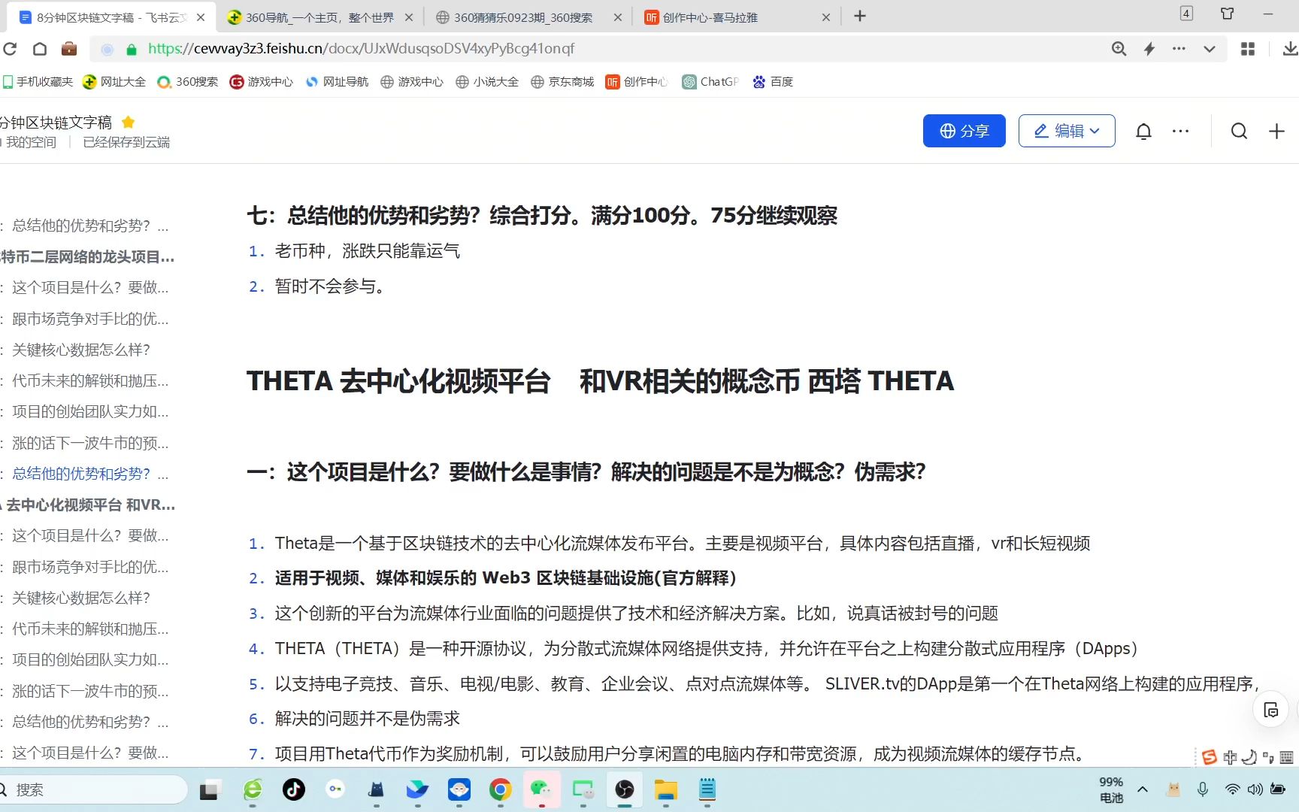Click the microphone tray icon
The image size is (1299, 812).
1203,789
